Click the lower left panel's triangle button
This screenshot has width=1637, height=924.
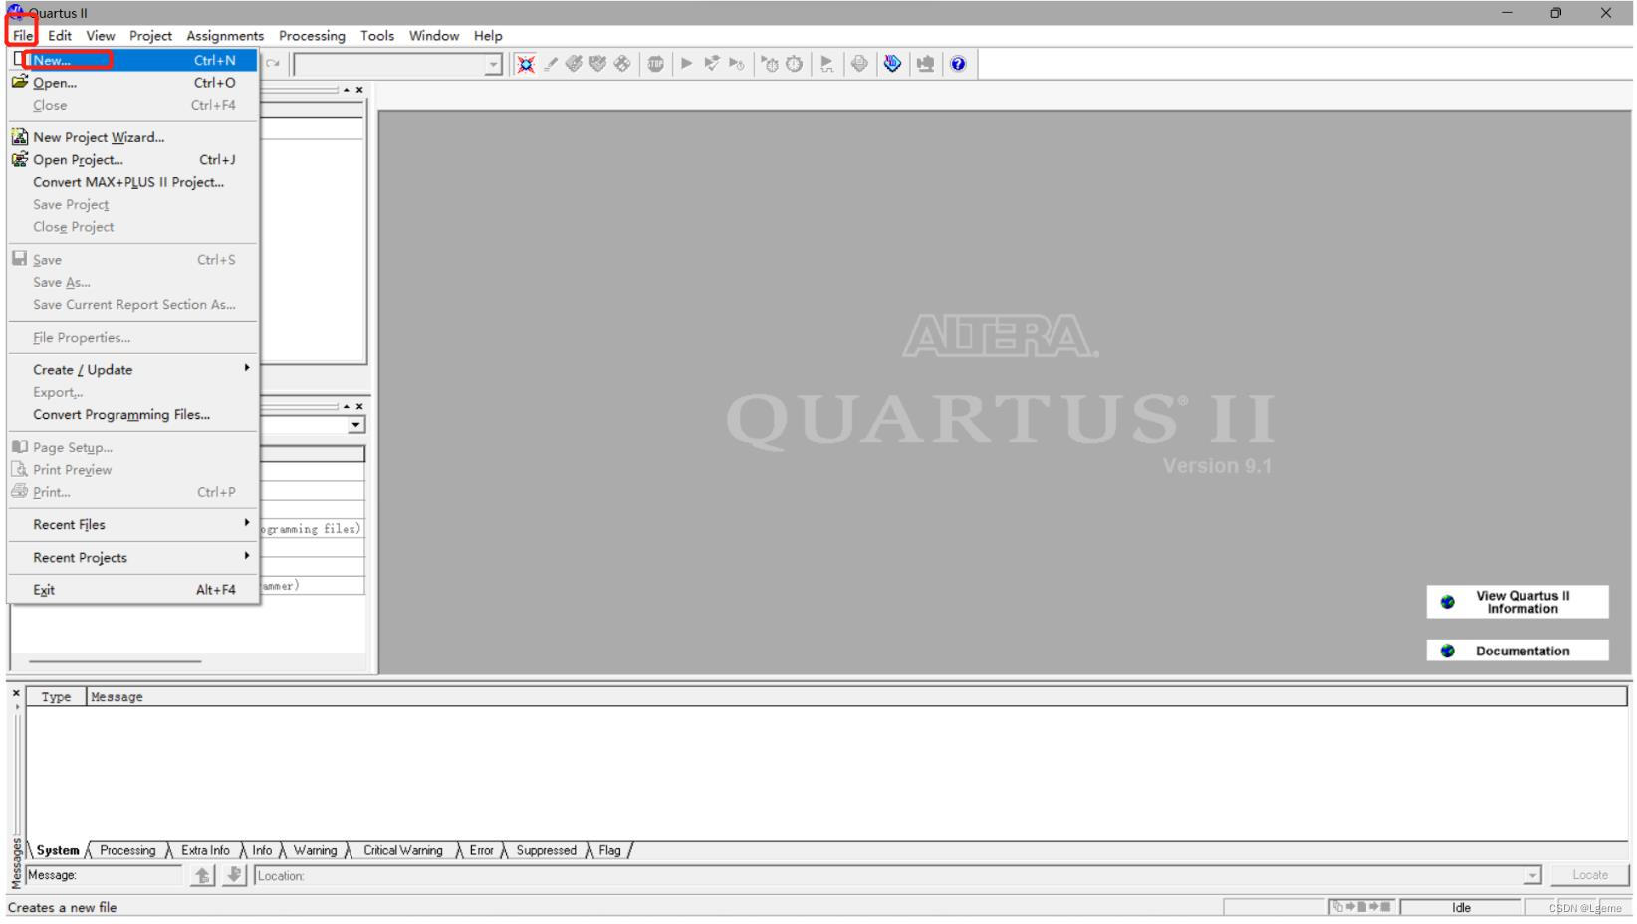[347, 406]
